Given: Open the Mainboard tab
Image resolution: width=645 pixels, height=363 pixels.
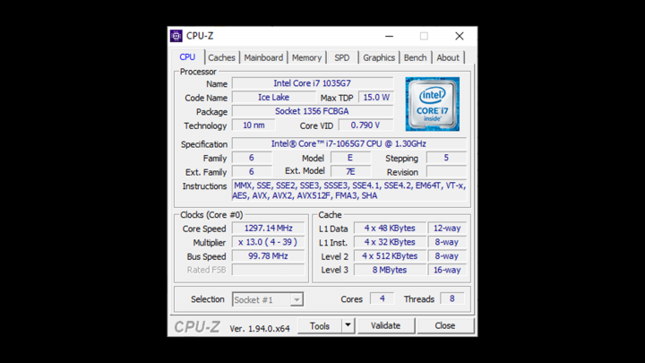Looking at the screenshot, I should point(263,57).
